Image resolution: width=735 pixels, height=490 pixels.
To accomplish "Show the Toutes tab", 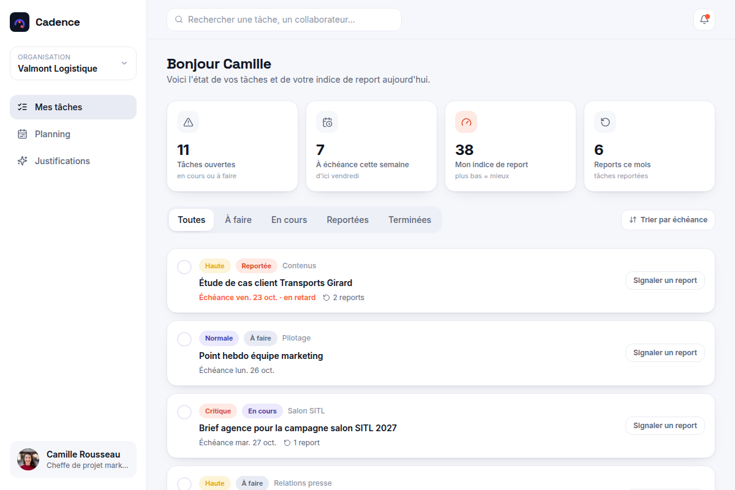I will pyautogui.click(x=192, y=220).
